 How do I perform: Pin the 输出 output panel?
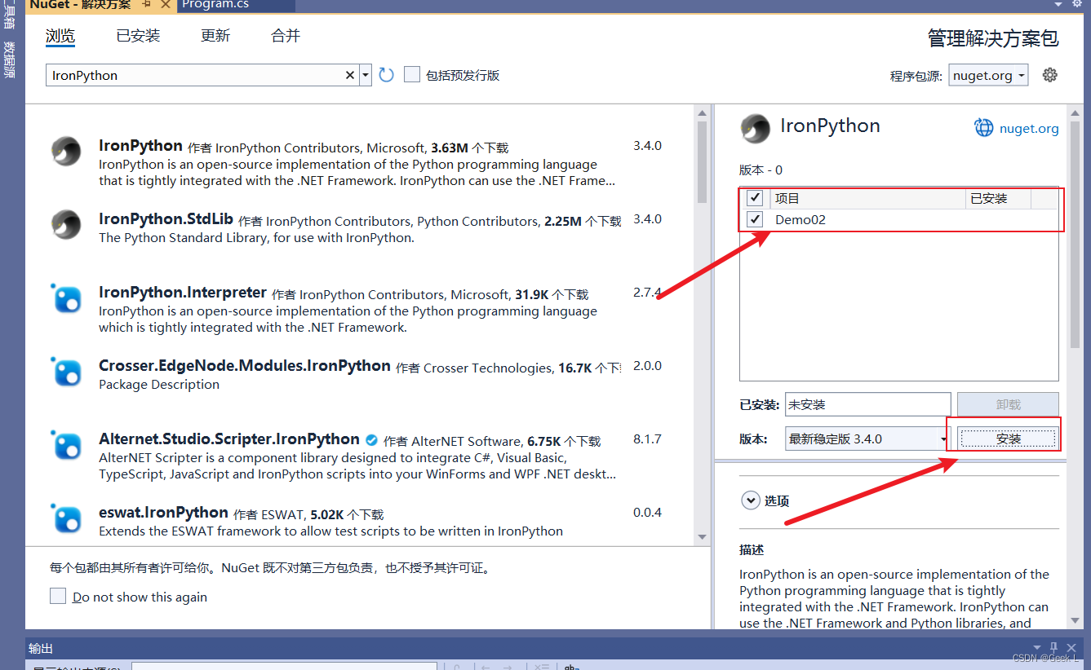(1052, 647)
